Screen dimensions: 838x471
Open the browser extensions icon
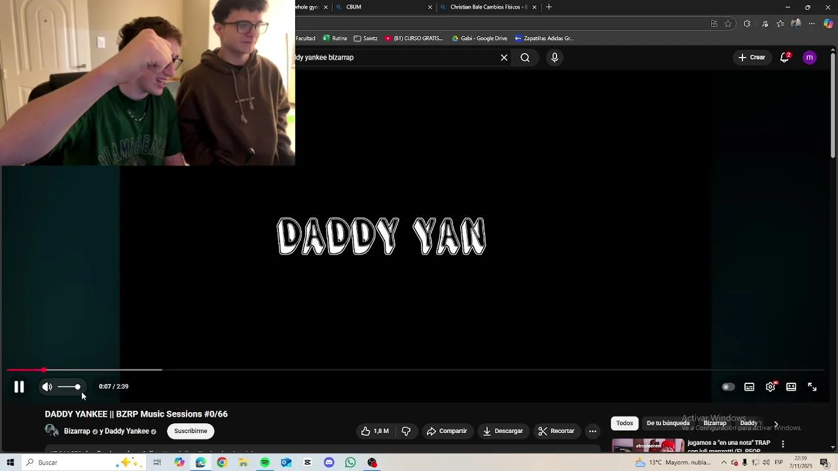coord(747,24)
